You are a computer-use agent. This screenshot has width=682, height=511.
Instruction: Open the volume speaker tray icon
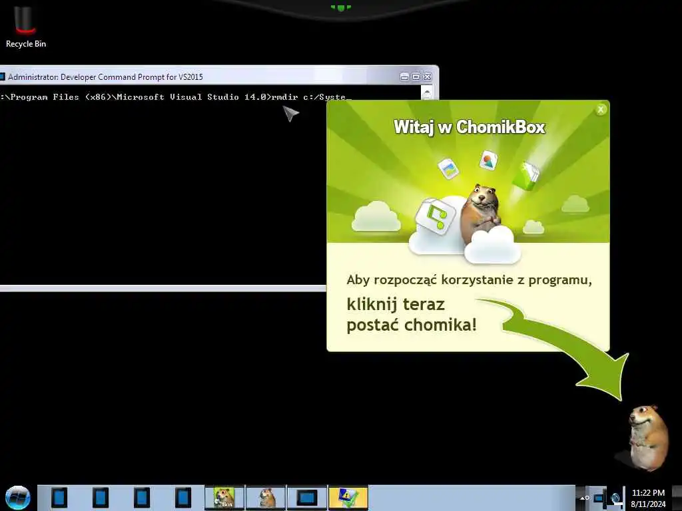point(616,498)
